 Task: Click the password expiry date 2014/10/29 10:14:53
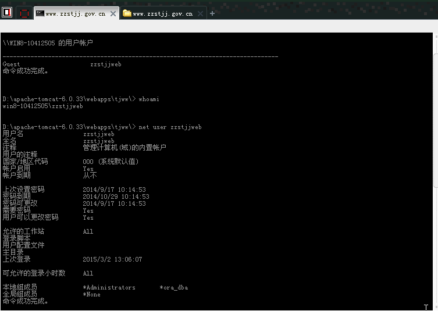pos(116,196)
